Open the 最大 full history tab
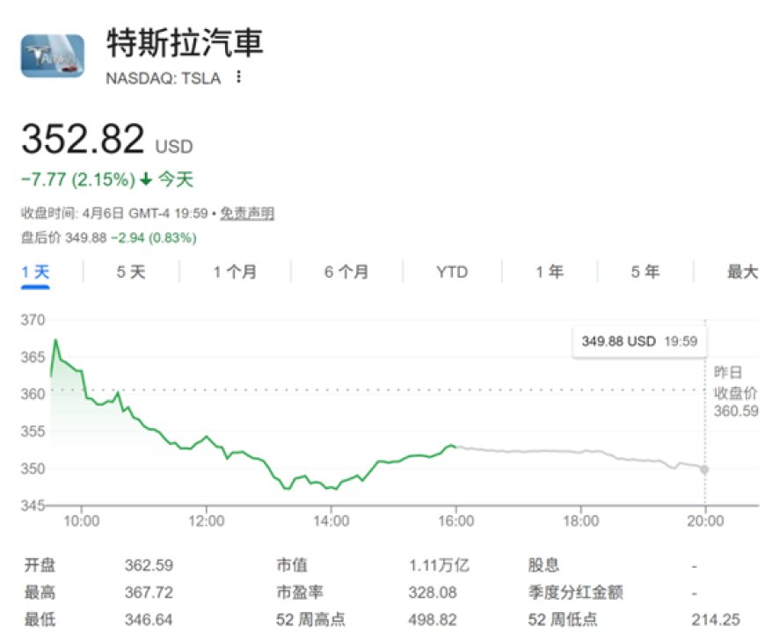The image size is (765, 641). pos(743,273)
